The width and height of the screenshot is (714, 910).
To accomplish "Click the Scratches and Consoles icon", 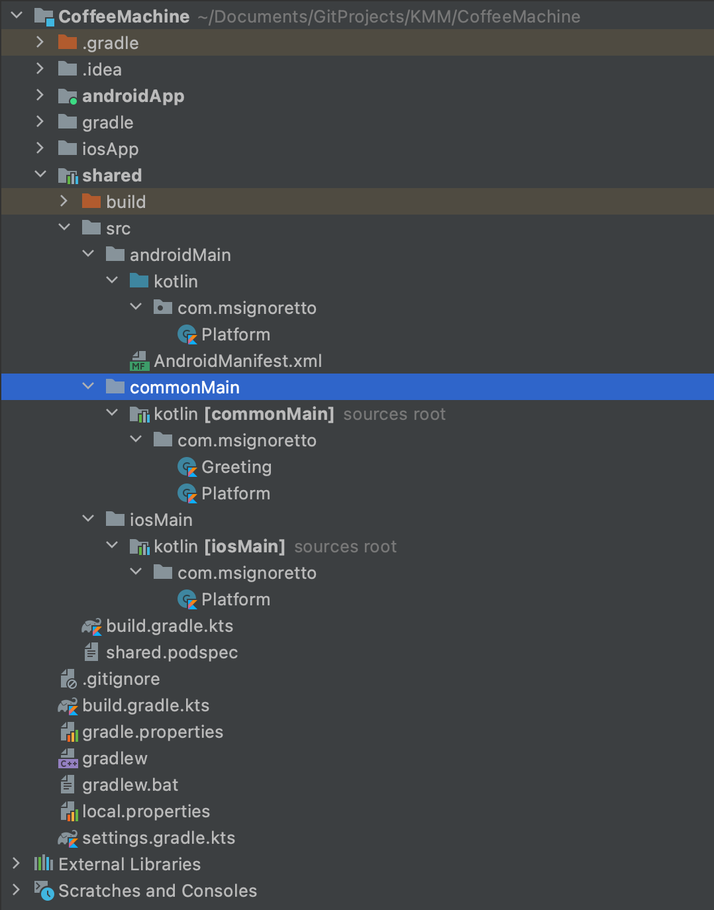I will (44, 891).
